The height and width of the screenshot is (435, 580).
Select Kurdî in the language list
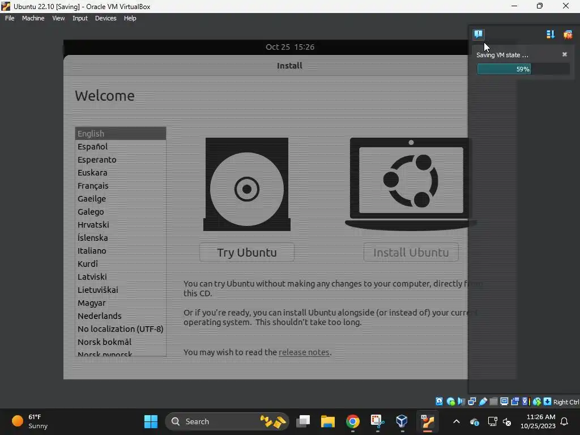click(x=121, y=264)
